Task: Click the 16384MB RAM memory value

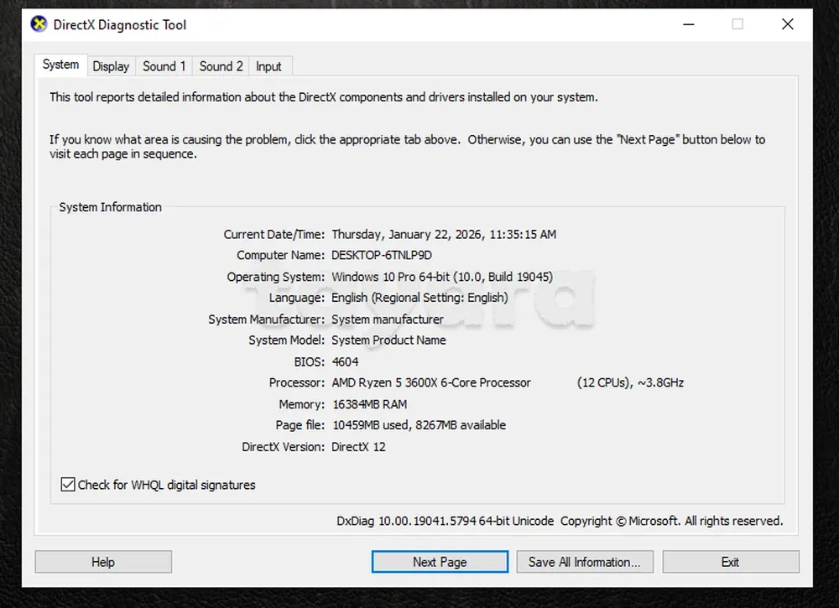Action: 369,404
